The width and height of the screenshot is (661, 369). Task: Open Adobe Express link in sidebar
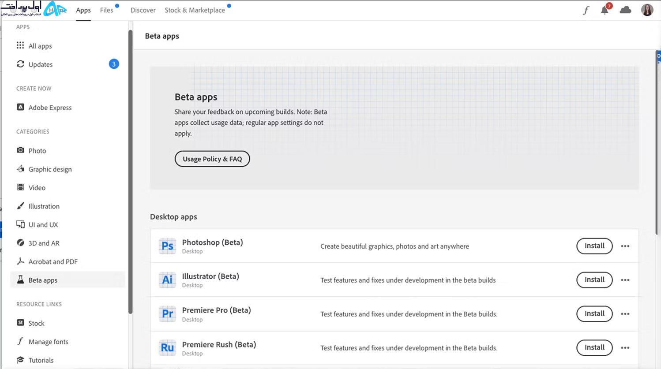point(50,108)
